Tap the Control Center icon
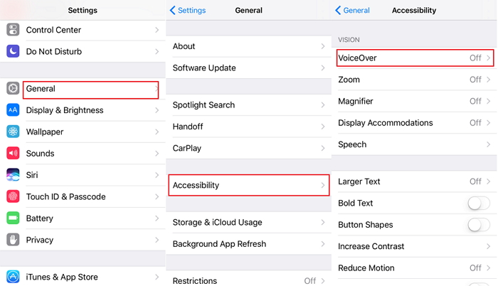 pyautogui.click(x=13, y=30)
